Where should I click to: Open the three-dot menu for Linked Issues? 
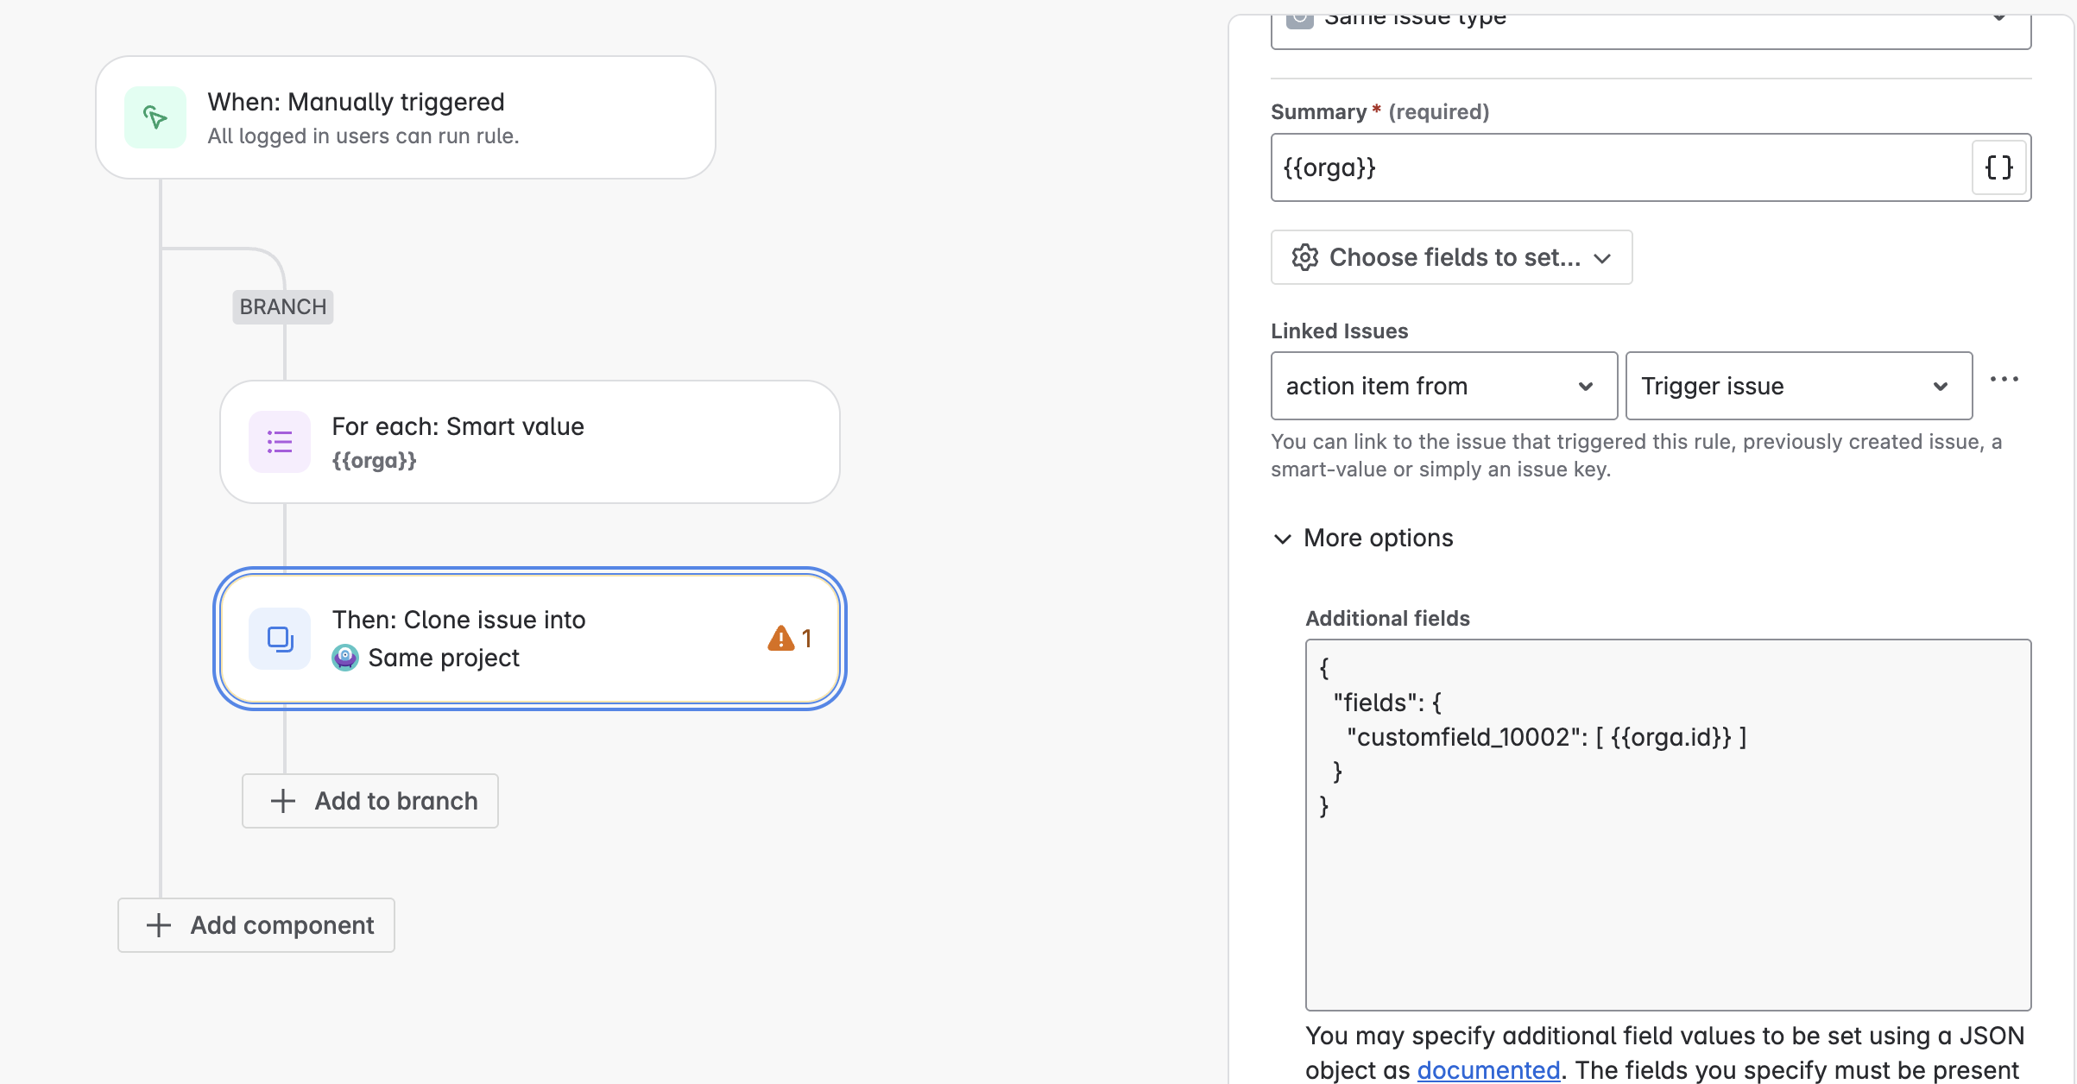(x=2004, y=380)
